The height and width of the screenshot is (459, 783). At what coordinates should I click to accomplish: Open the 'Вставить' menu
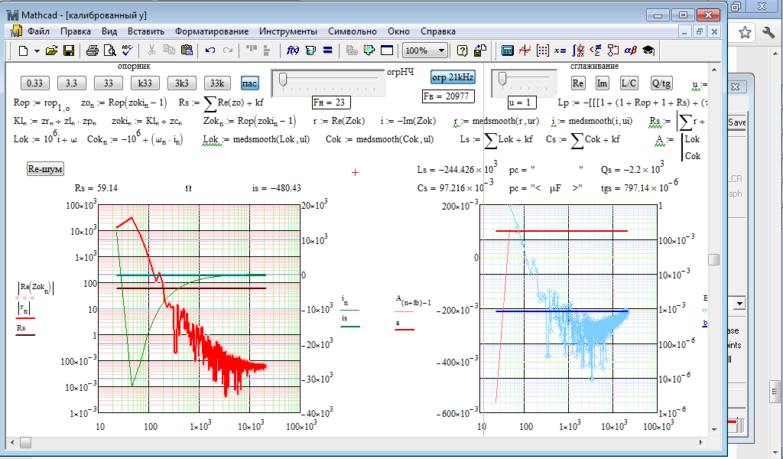click(x=145, y=31)
